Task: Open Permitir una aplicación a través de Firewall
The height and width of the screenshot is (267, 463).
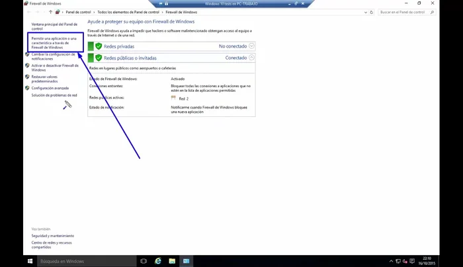Action: click(54, 43)
